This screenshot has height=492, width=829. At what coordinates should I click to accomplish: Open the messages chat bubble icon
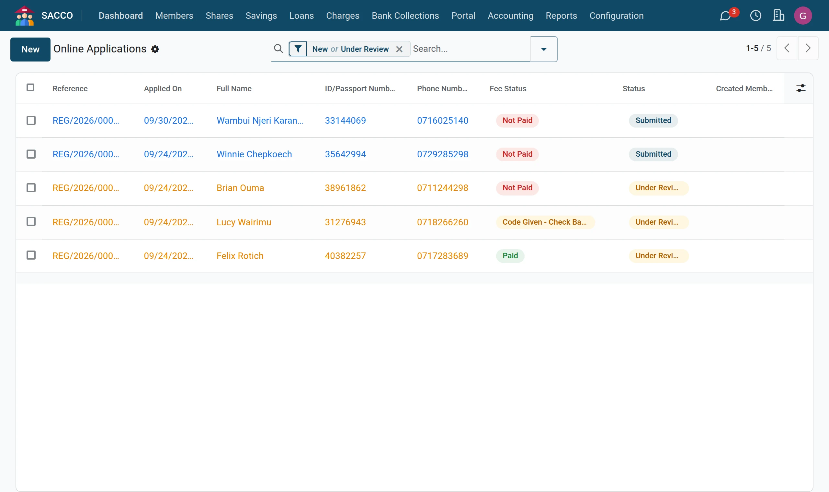coord(725,16)
